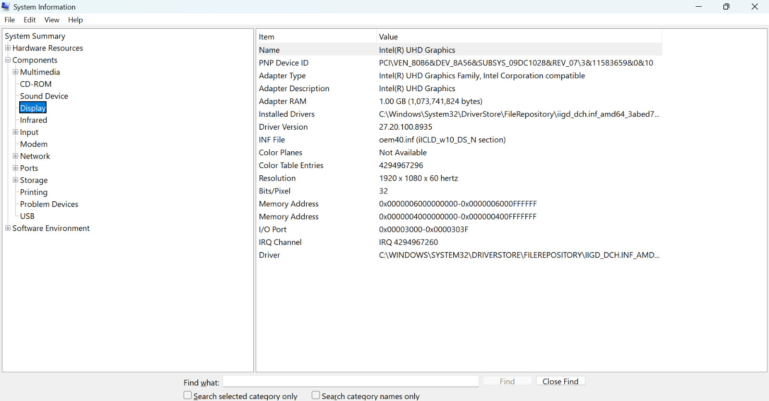Viewport: 769px width, 401px height.
Task: Open the Help menu
Action: pos(75,20)
